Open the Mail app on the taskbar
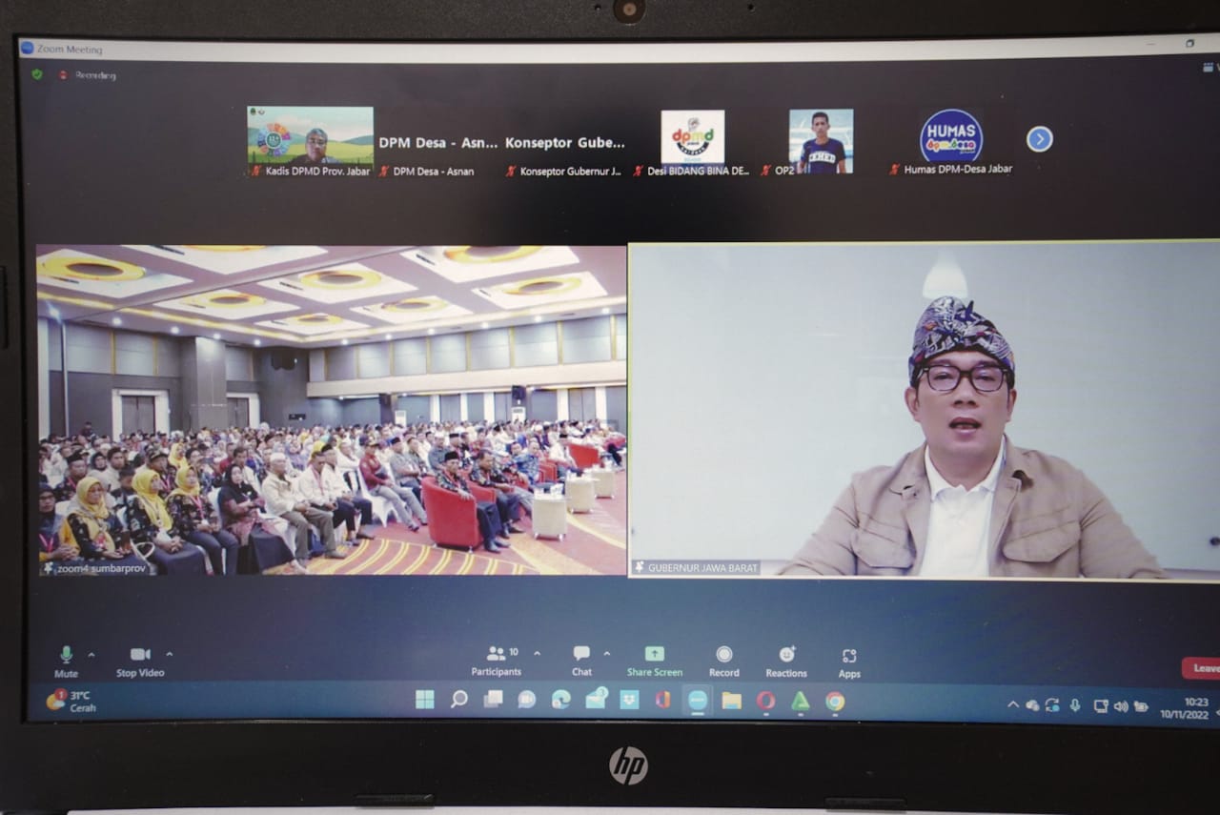 (596, 700)
